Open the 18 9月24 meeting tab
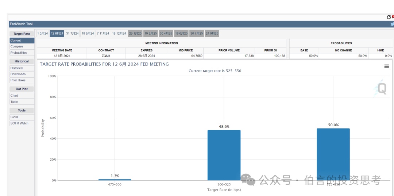Viewport: 394px width, 196px height. 88,34
